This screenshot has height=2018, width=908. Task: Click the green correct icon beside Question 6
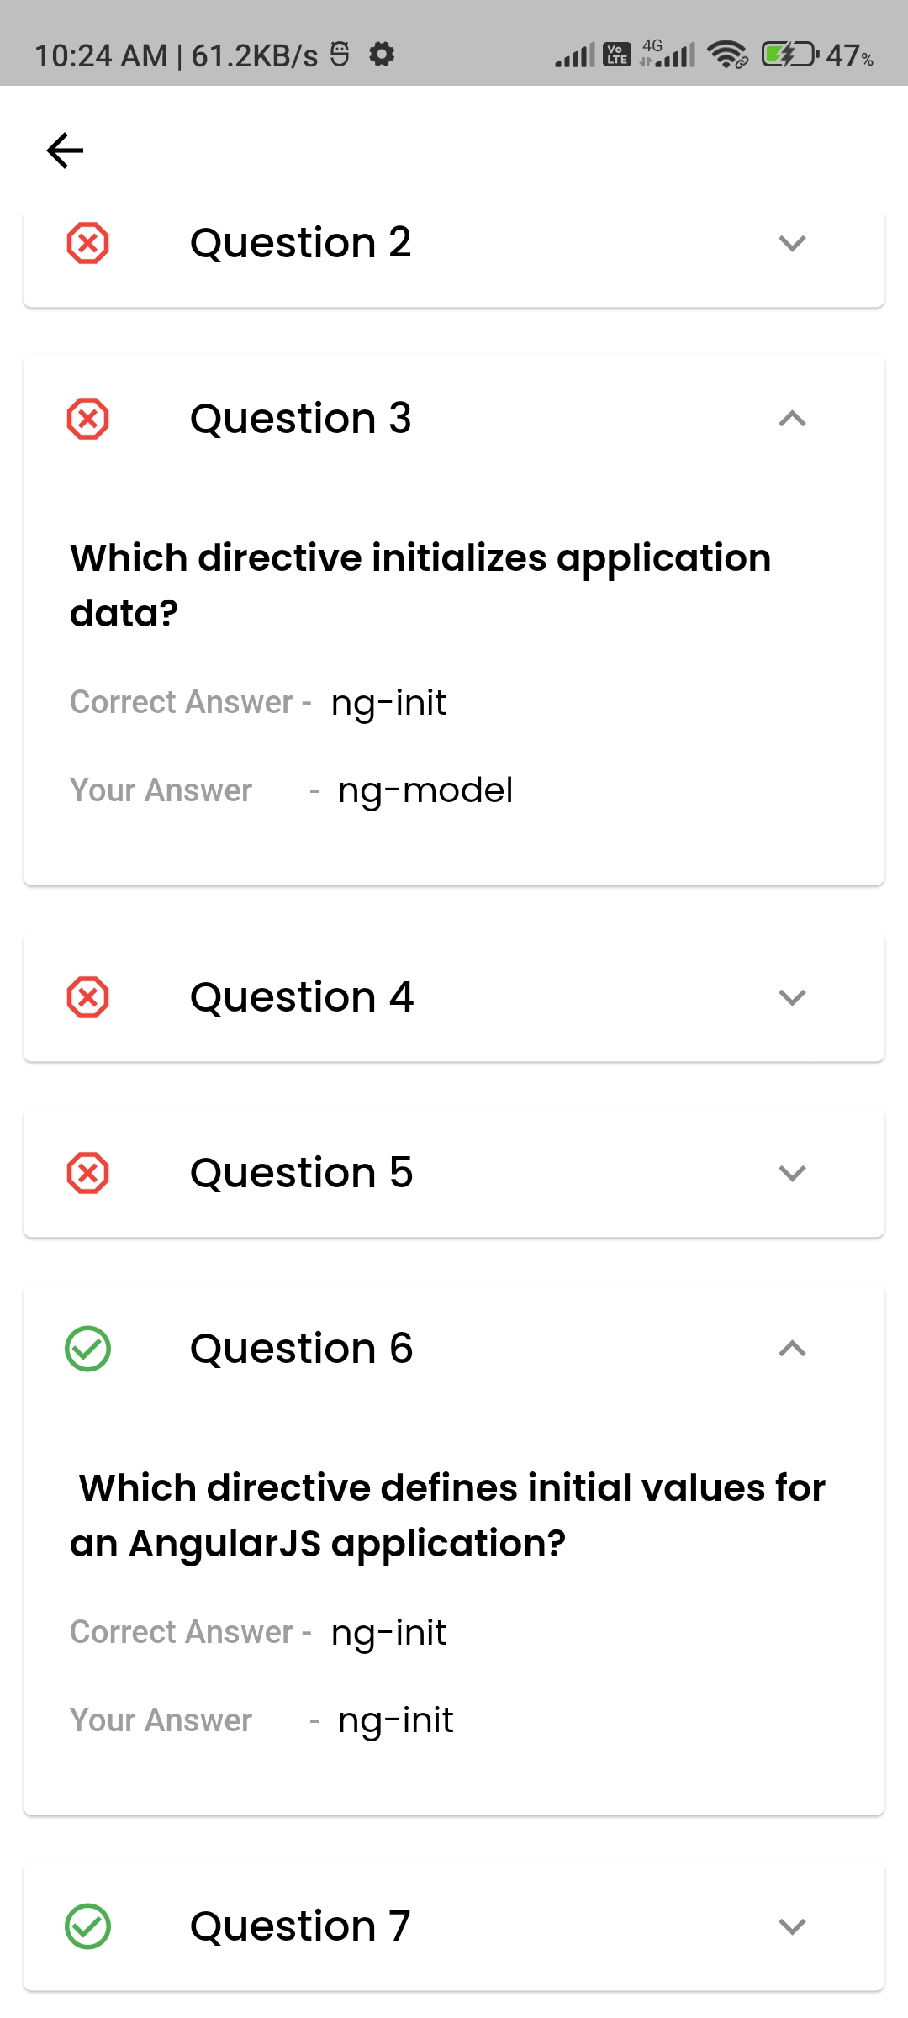coord(87,1347)
